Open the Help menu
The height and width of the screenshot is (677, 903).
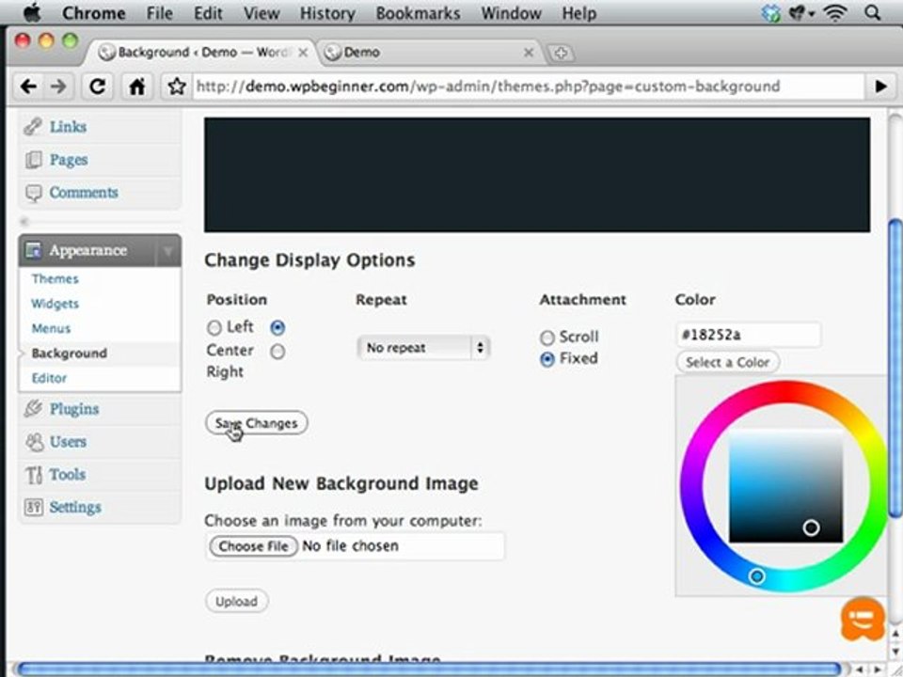click(x=578, y=12)
